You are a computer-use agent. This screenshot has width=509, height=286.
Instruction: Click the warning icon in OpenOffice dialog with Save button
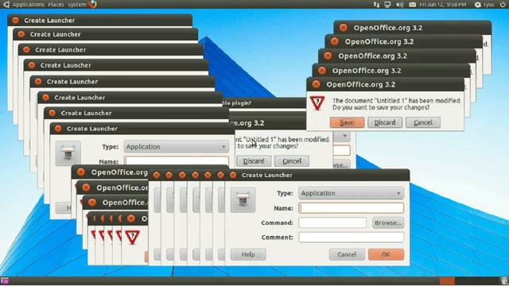point(317,103)
